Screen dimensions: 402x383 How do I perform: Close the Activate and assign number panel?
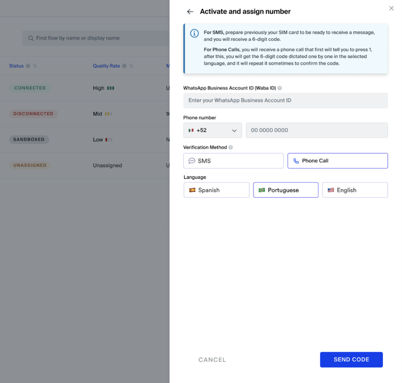point(391,8)
